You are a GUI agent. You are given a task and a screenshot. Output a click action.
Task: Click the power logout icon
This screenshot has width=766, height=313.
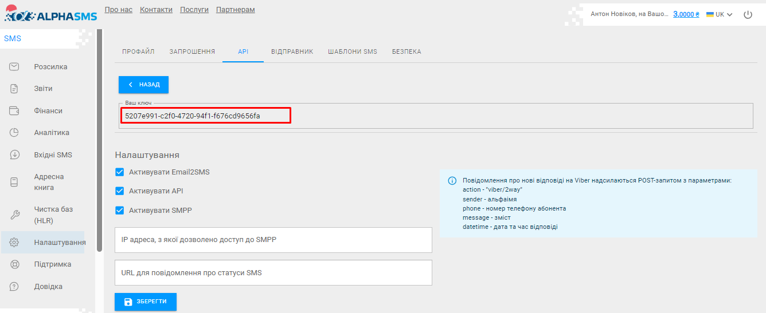pos(748,15)
